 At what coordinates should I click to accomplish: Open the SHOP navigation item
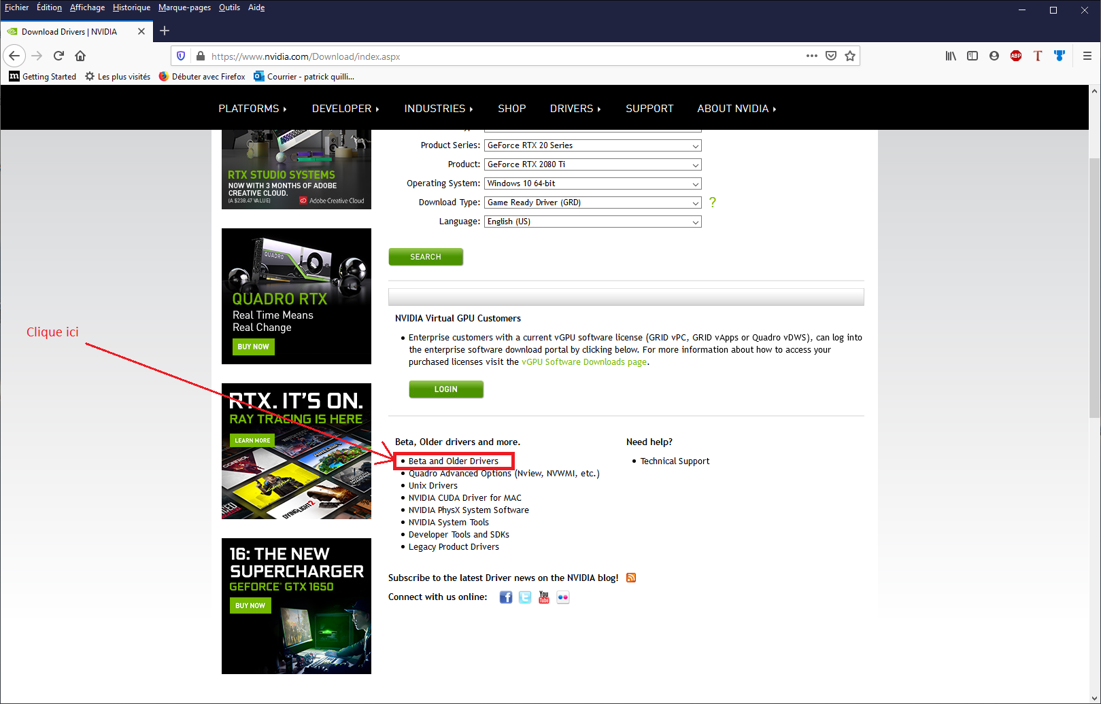511,109
